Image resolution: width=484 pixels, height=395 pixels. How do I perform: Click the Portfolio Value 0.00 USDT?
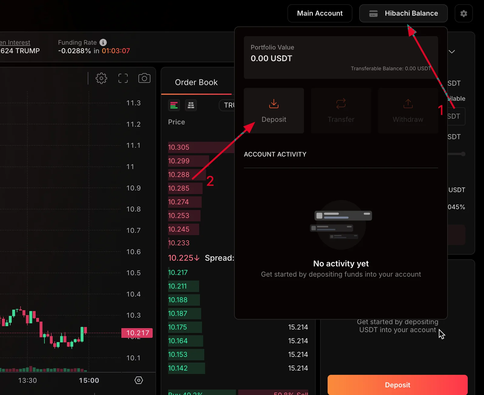tap(271, 58)
